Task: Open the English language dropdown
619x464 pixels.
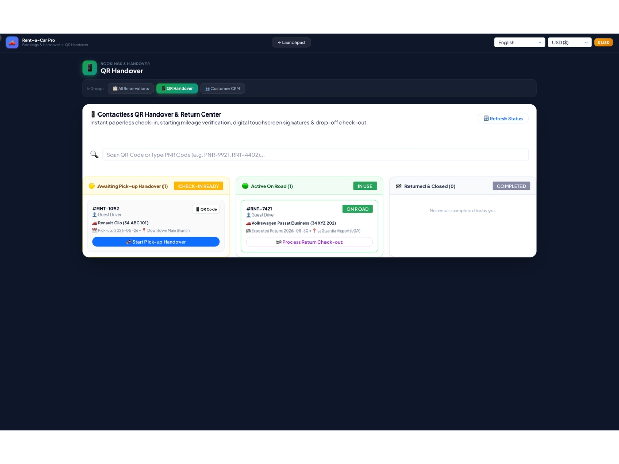Action: click(x=519, y=42)
